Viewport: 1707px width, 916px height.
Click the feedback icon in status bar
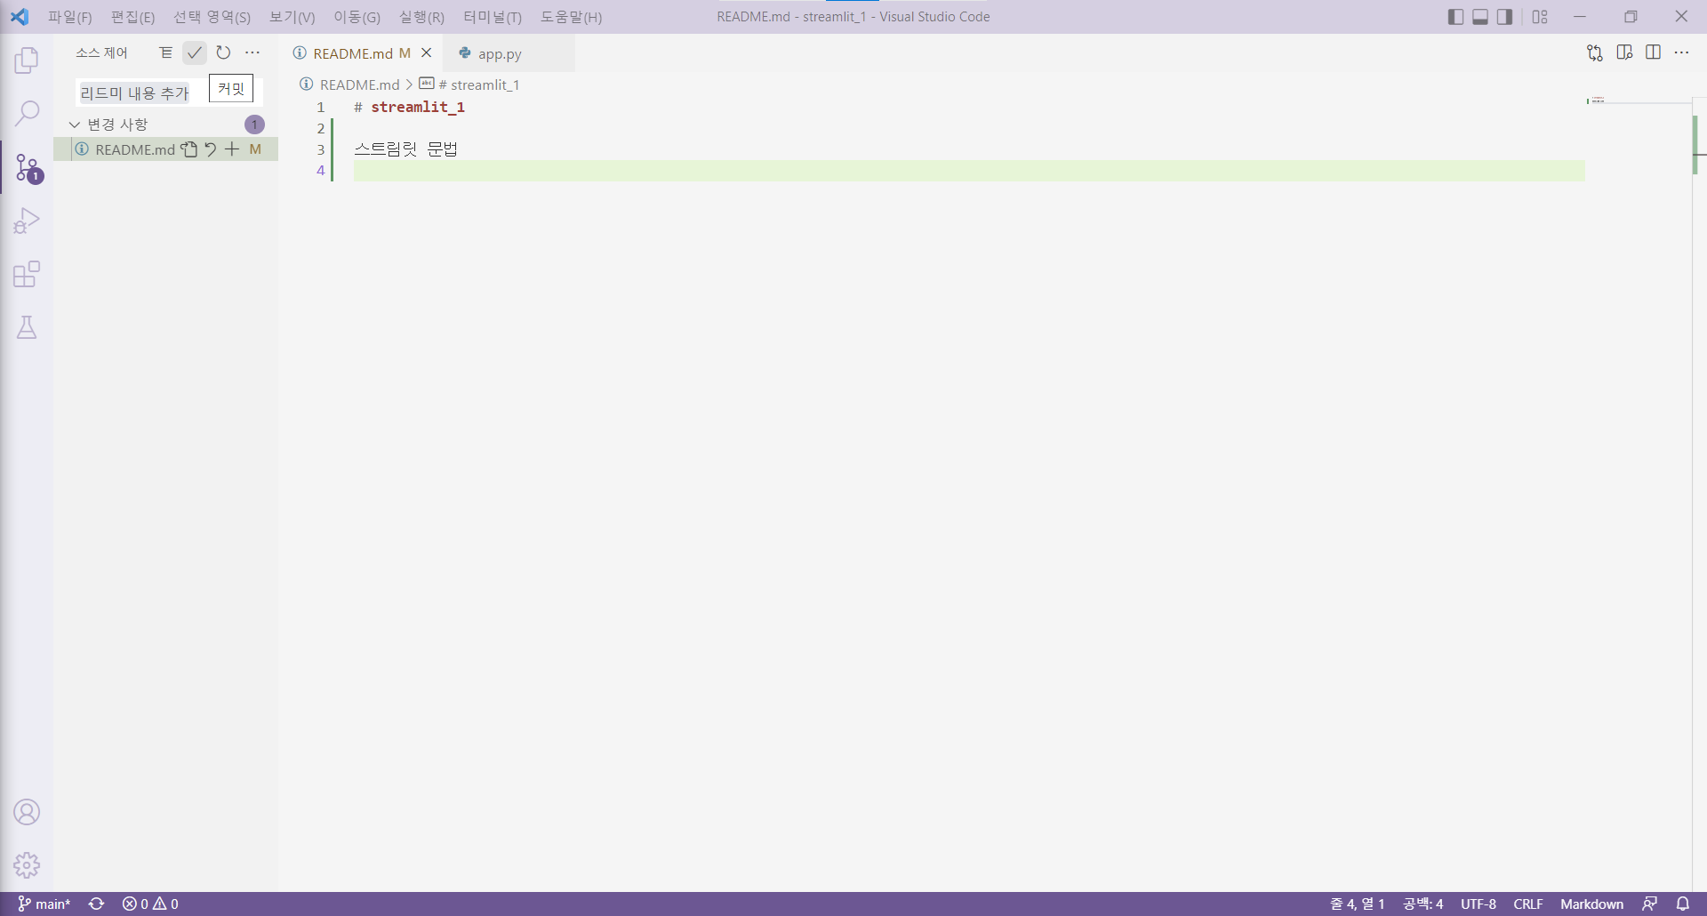pos(1650,904)
